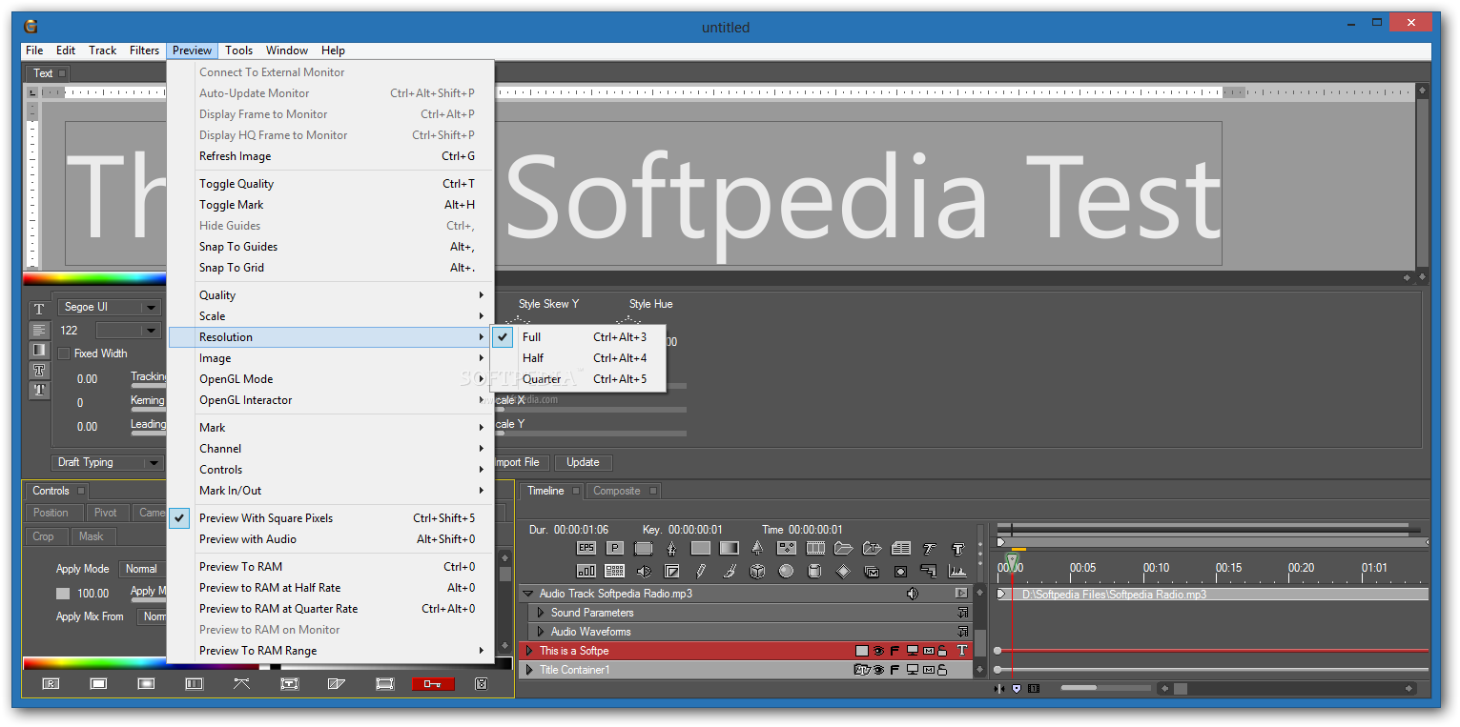Click the histogram icon in timeline toolbar
The image size is (1460, 727).
957,572
